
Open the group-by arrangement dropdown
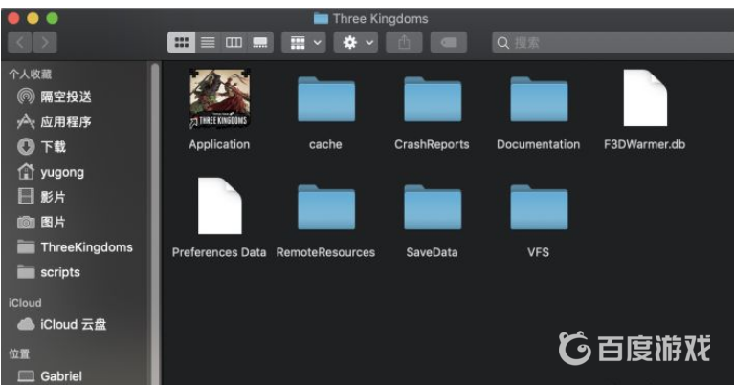point(303,43)
